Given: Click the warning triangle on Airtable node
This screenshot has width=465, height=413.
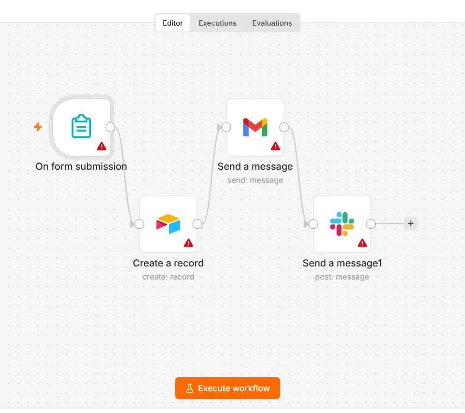Looking at the screenshot, I should click(188, 243).
